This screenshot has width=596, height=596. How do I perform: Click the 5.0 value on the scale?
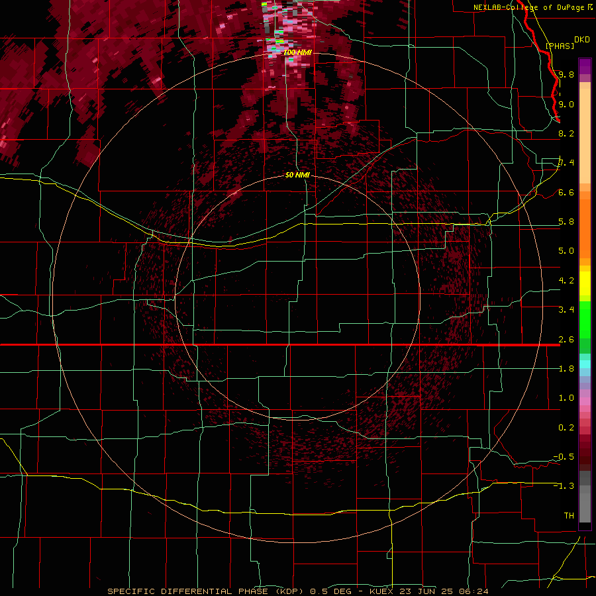click(x=566, y=251)
